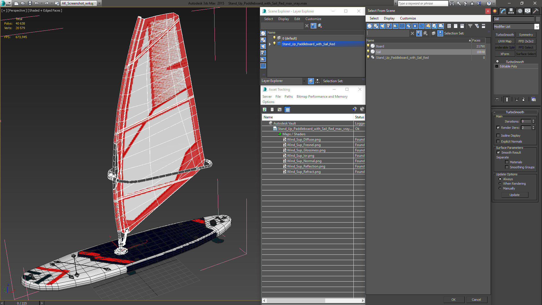
Task: Toggle Sail visibility light bulb
Action: pyautogui.click(x=368, y=52)
